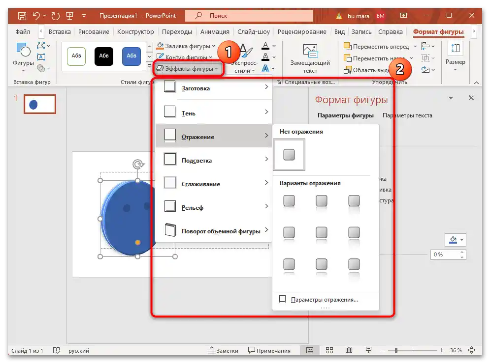490x363 pixels.
Task: Click the shape rotation handle
Action: 138,164
